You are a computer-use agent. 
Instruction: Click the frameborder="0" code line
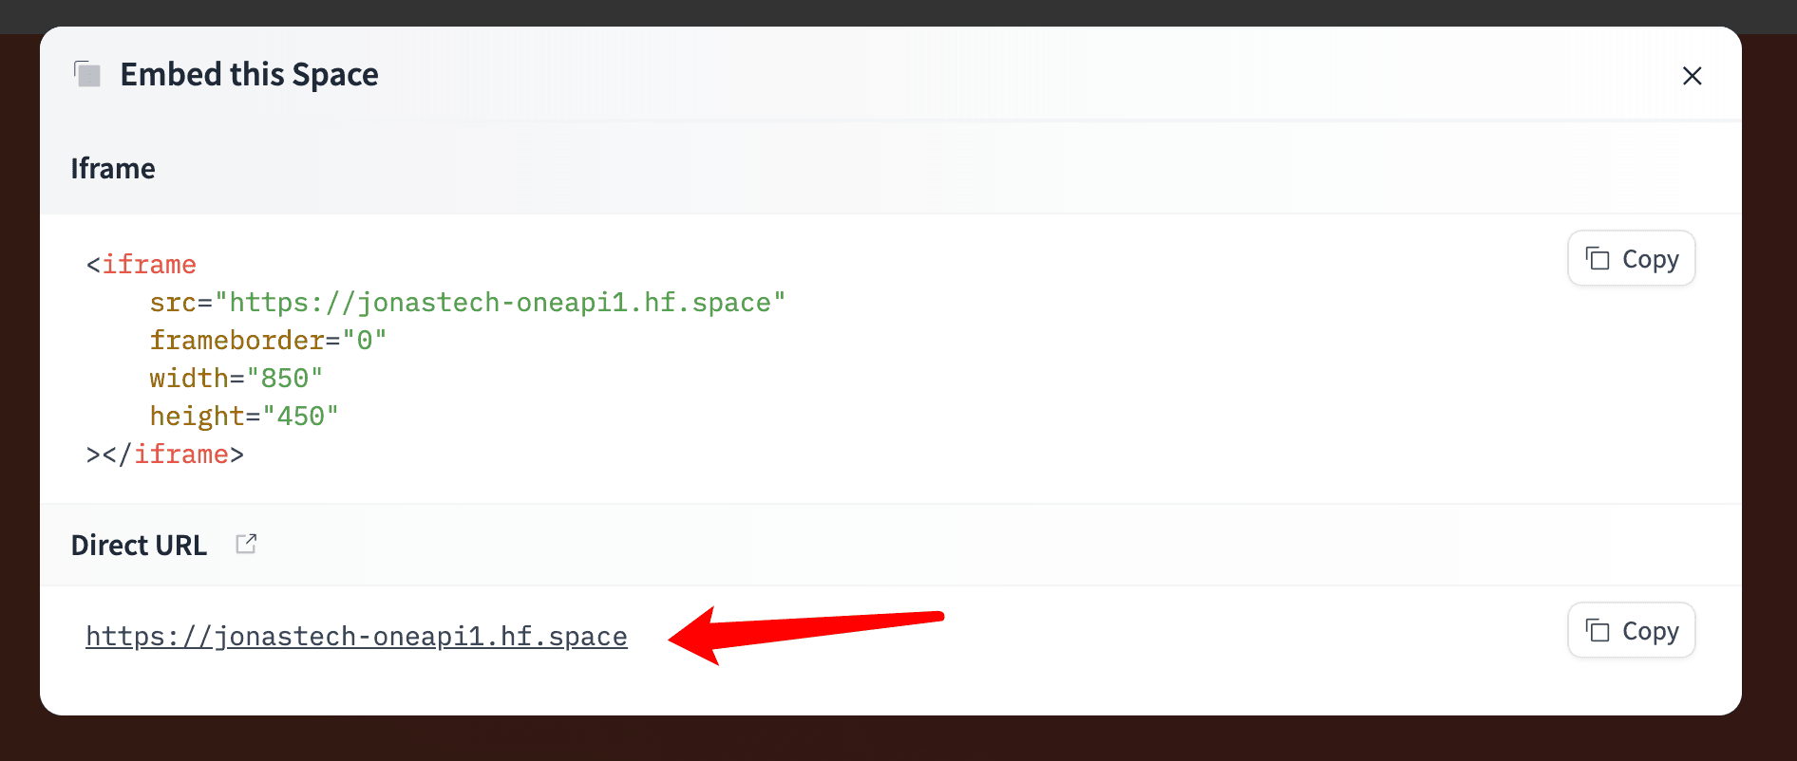click(268, 341)
